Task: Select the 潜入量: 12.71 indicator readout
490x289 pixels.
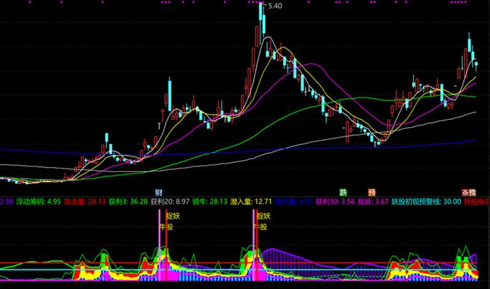Action: (251, 202)
